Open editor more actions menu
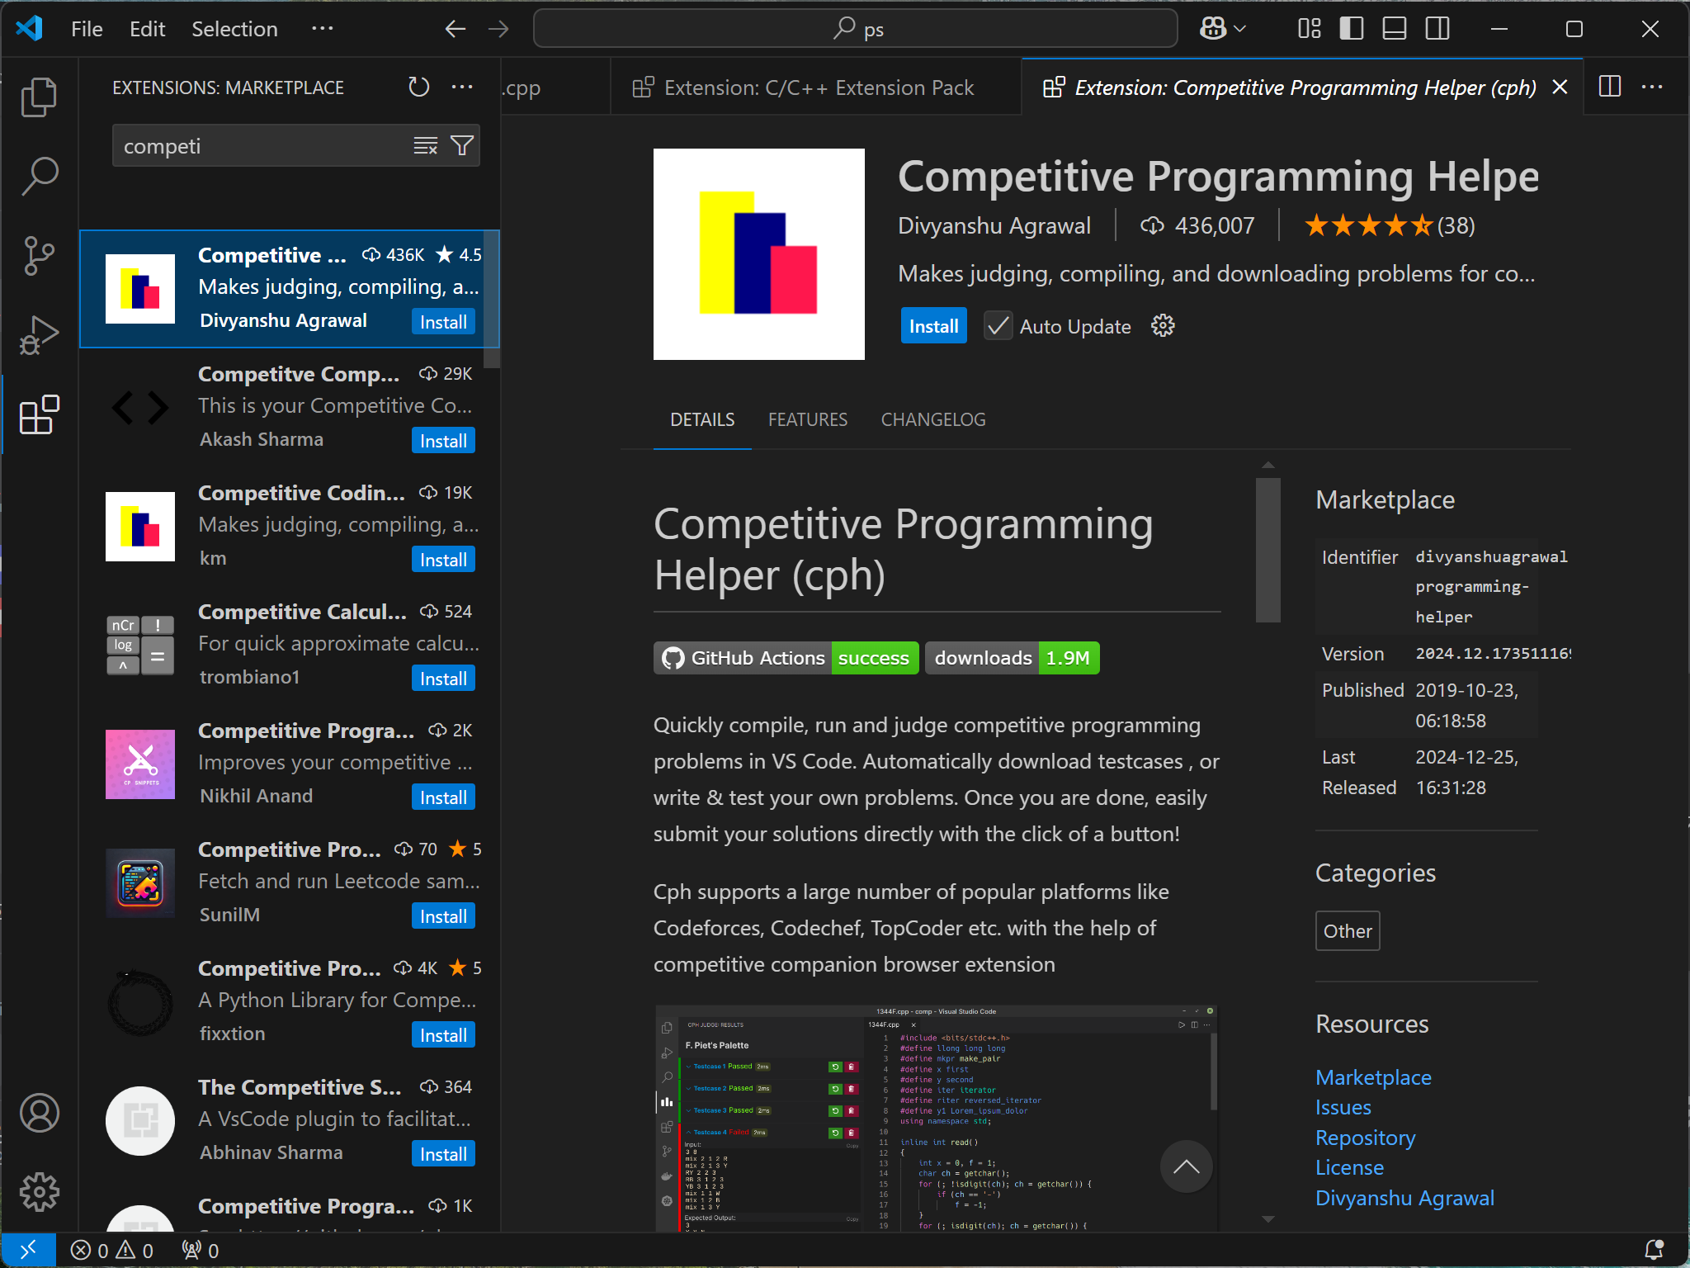The width and height of the screenshot is (1690, 1268). tap(1652, 87)
